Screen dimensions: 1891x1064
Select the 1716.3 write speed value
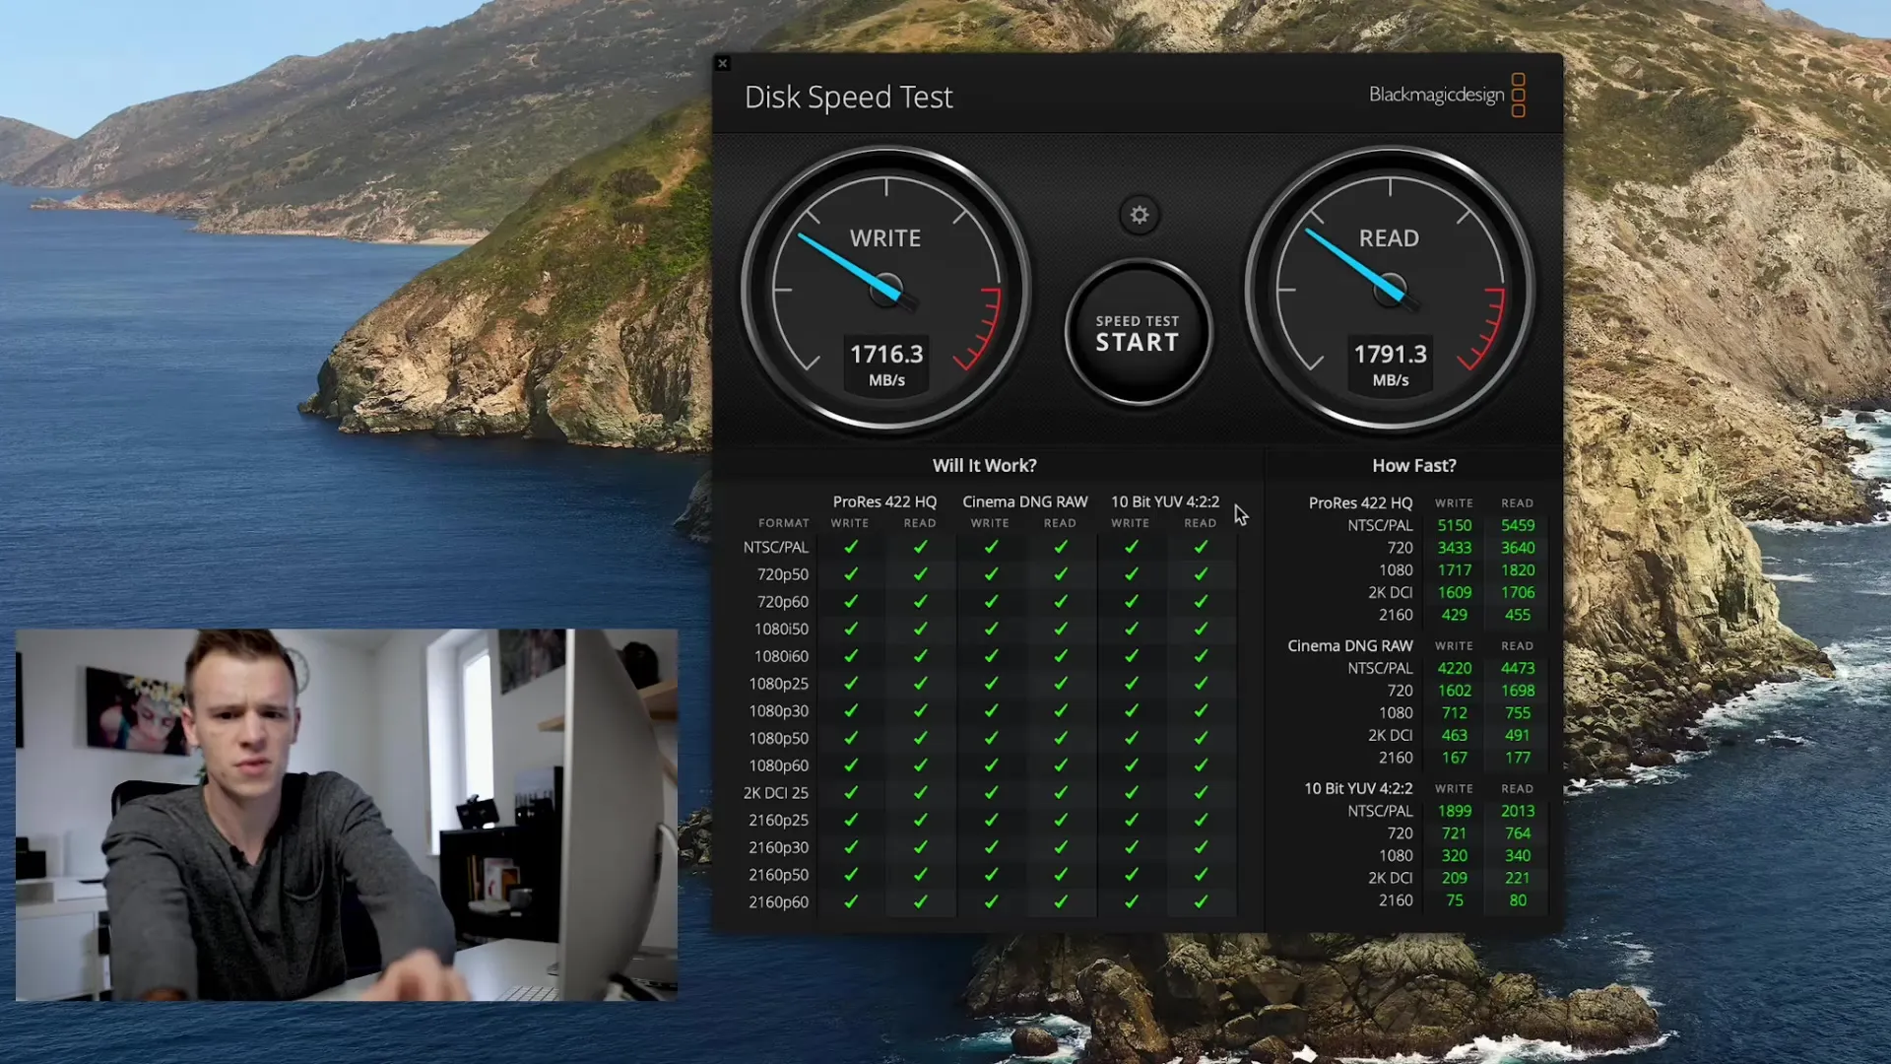point(886,354)
